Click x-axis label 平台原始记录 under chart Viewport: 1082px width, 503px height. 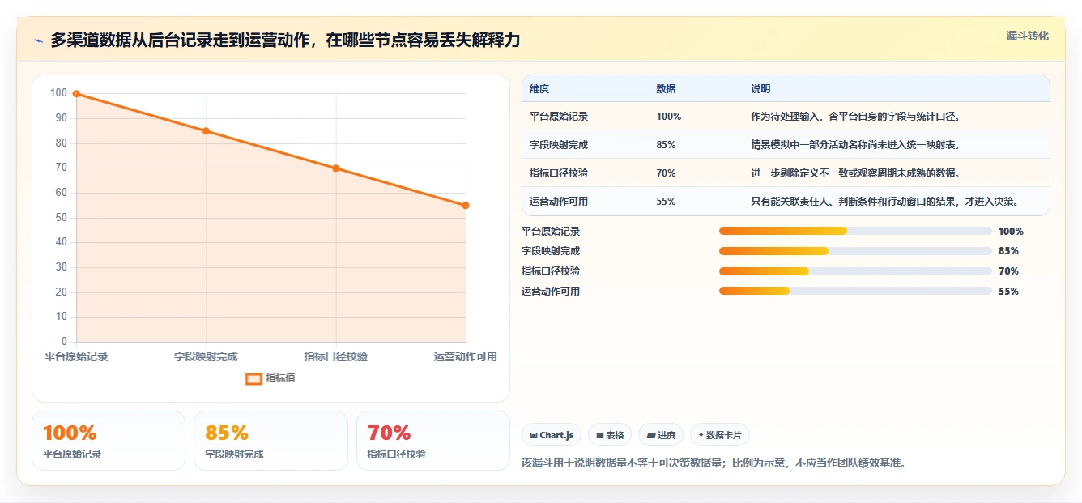(x=76, y=356)
